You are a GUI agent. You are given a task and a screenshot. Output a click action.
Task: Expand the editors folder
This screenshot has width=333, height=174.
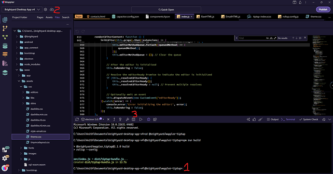click(23, 92)
